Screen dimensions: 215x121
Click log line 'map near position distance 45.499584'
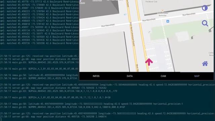pos(53,88)
